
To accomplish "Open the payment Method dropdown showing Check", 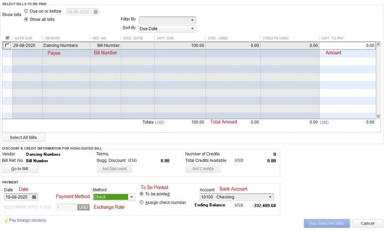I will point(131,197).
